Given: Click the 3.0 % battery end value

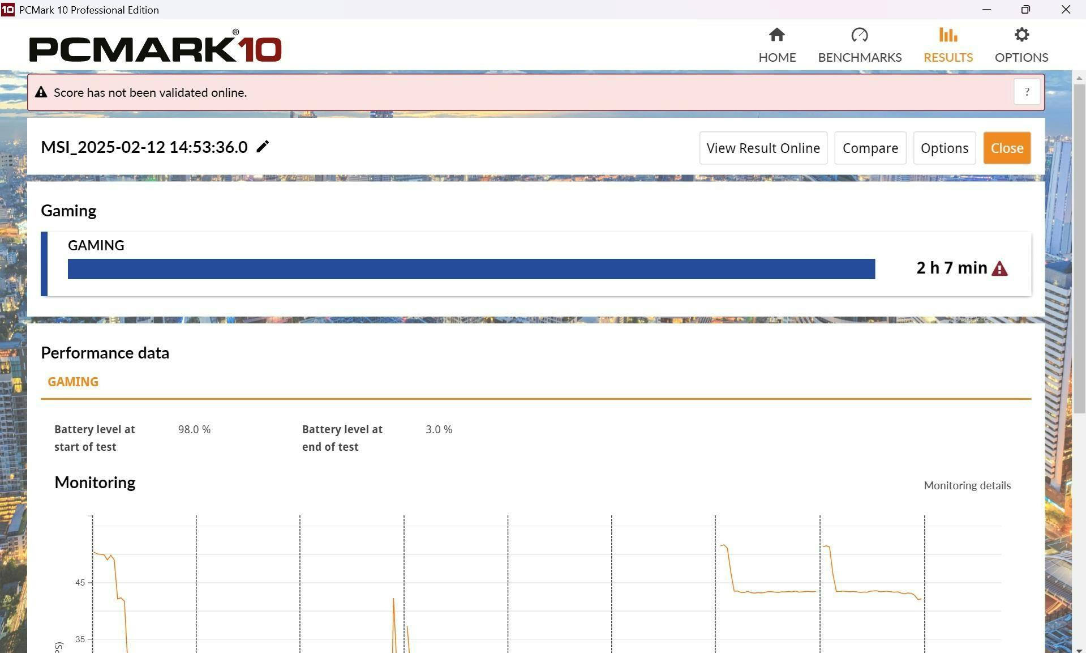Looking at the screenshot, I should tap(439, 429).
